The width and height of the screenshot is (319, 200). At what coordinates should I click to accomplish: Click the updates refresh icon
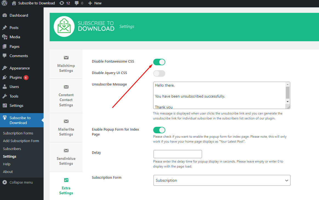62,3
